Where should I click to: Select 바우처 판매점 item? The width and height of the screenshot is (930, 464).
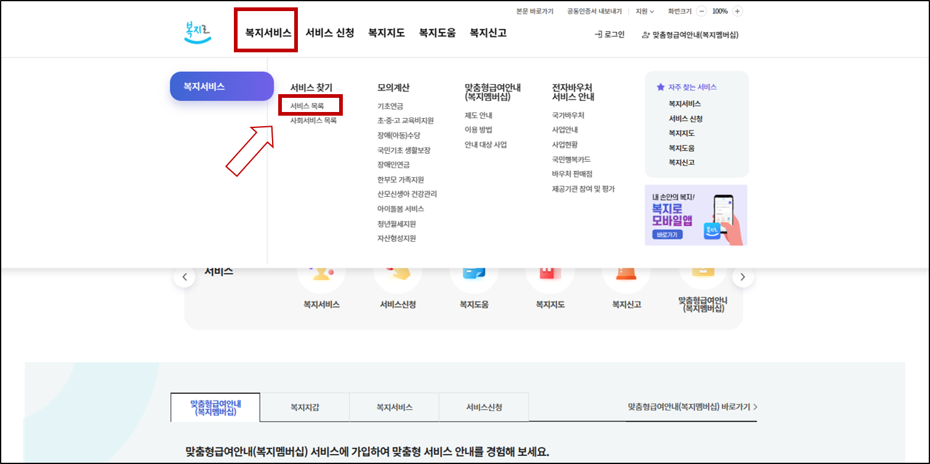[572, 174]
